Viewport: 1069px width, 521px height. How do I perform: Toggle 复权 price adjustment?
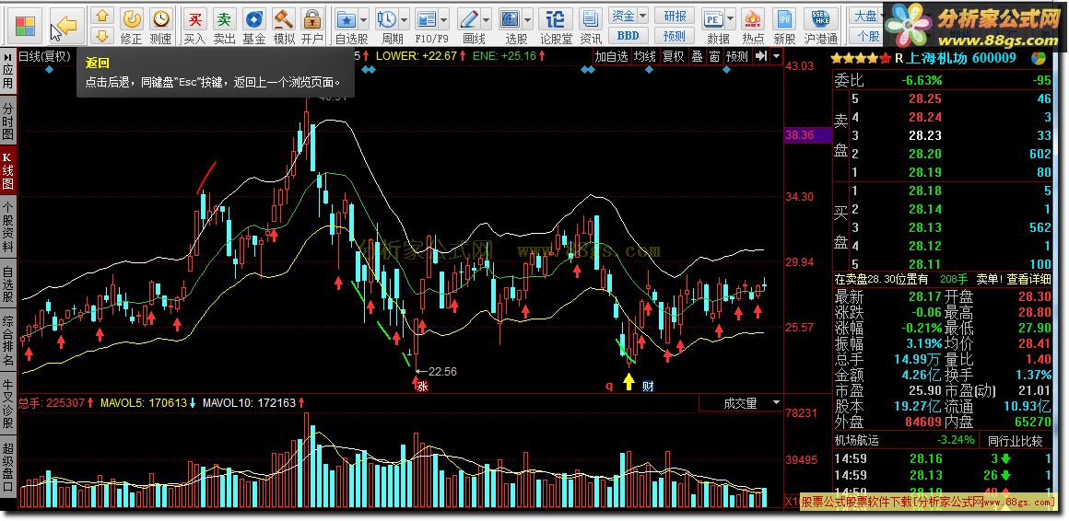pyautogui.click(x=674, y=56)
